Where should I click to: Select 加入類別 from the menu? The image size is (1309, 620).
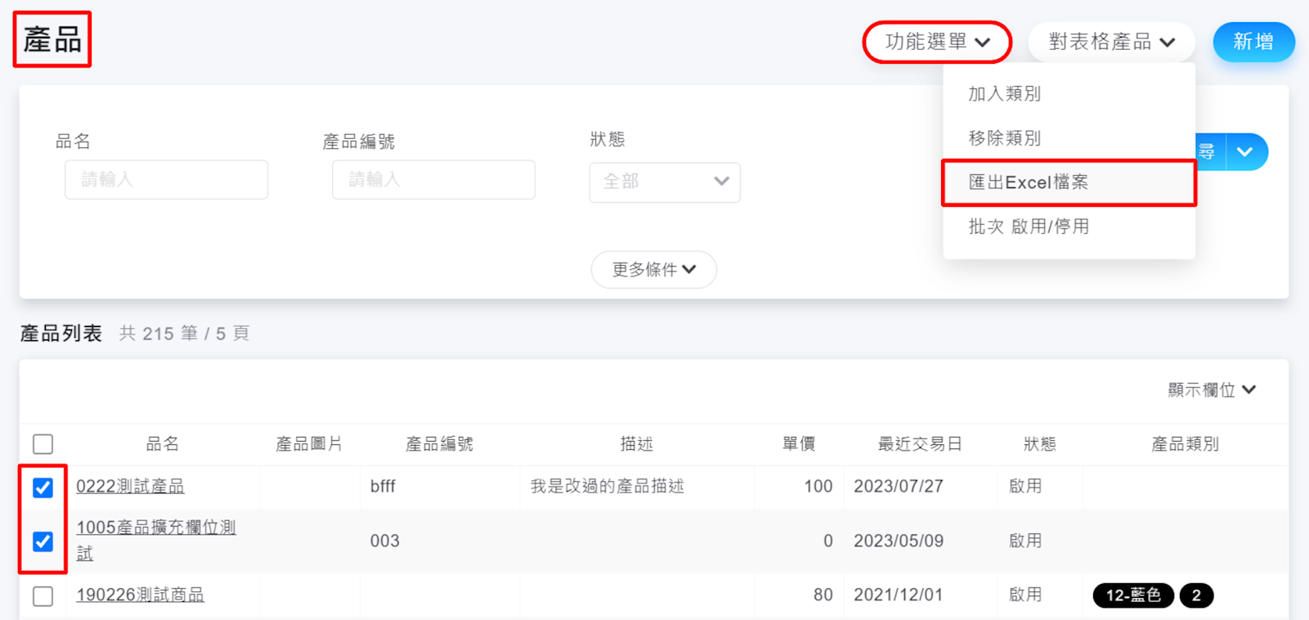(1004, 94)
